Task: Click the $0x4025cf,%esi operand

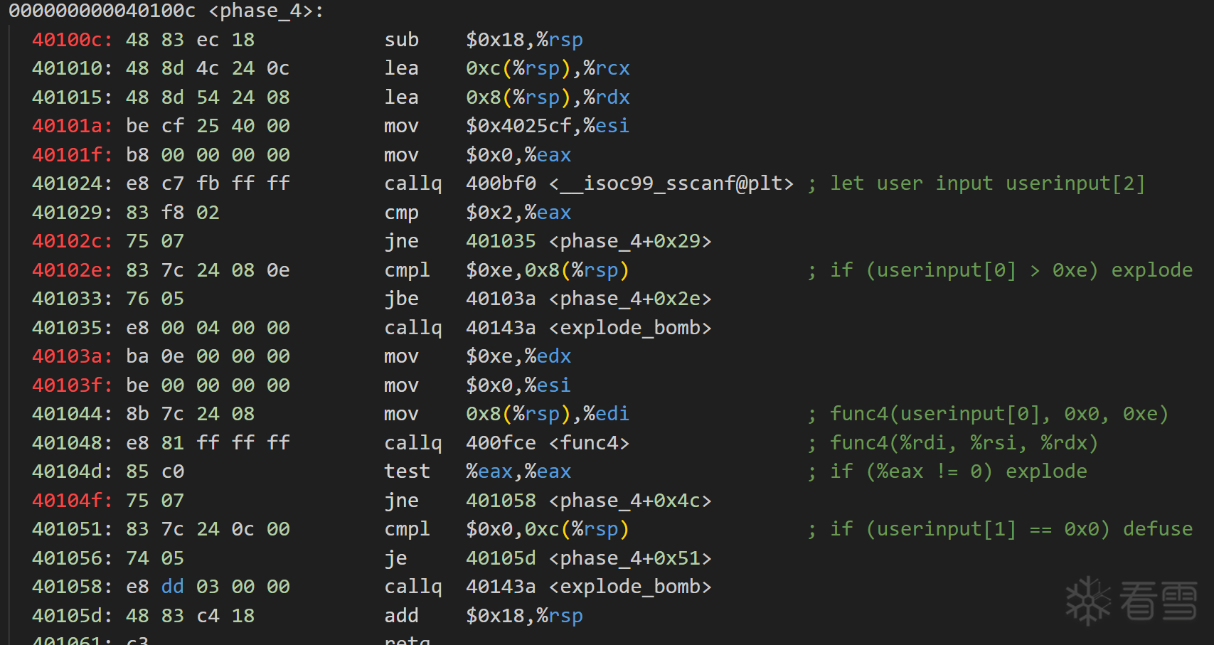Action: pos(547,126)
